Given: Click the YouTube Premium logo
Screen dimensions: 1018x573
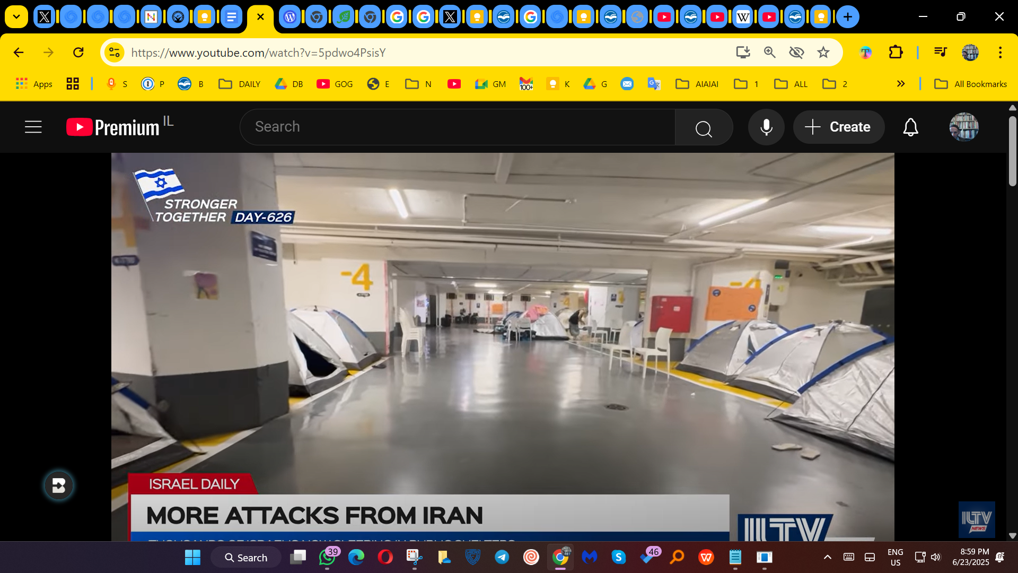Looking at the screenshot, I should pos(113,127).
